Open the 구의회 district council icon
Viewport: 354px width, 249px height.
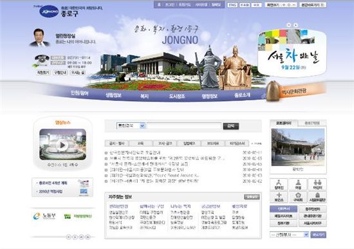point(298,197)
